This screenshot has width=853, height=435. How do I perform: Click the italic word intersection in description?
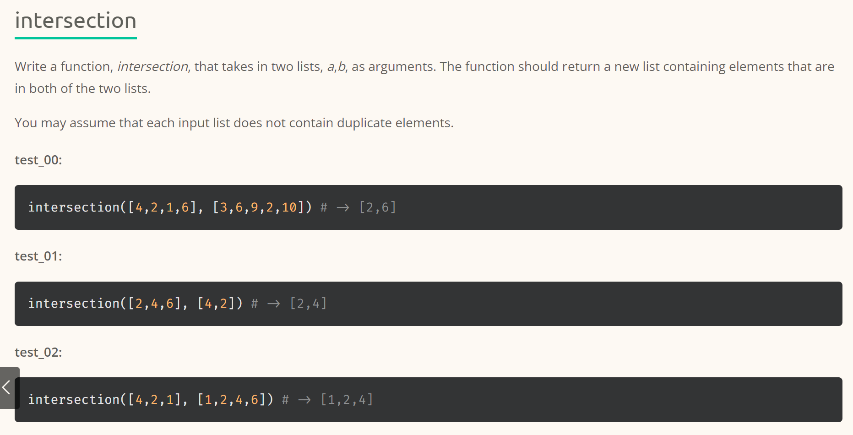point(152,67)
